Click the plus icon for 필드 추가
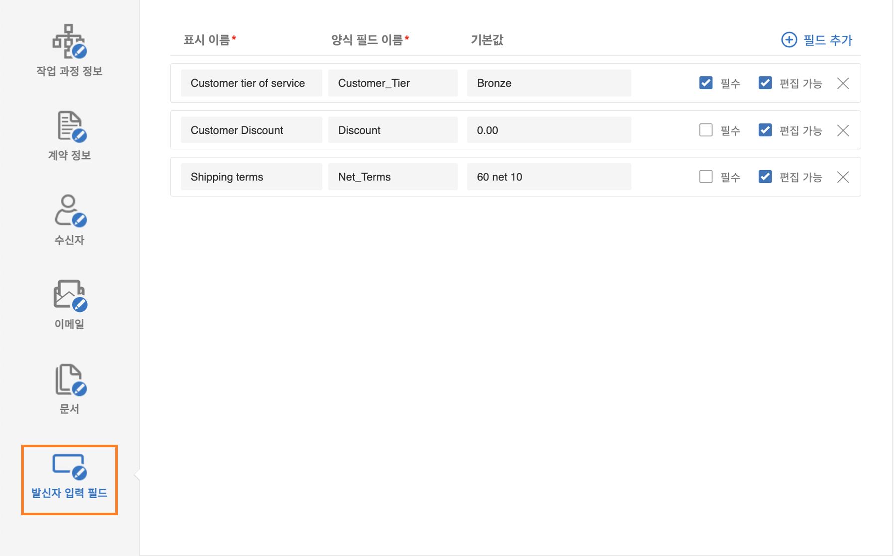 [789, 40]
